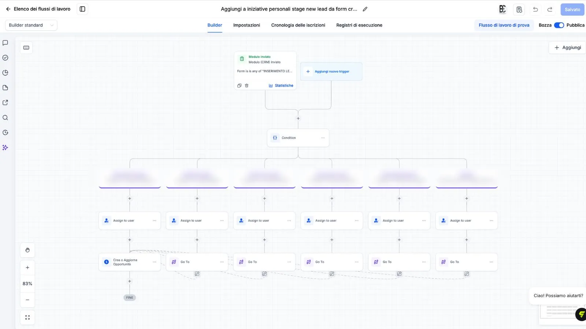Click the pencil icon to rename workflow
586x329 pixels.
click(x=365, y=9)
